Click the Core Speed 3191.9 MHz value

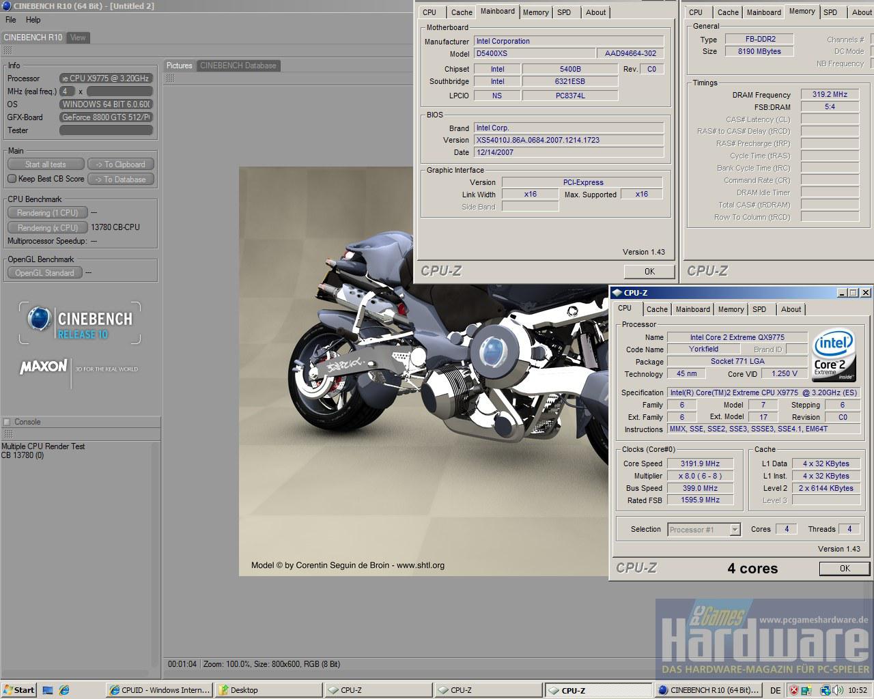click(x=701, y=463)
